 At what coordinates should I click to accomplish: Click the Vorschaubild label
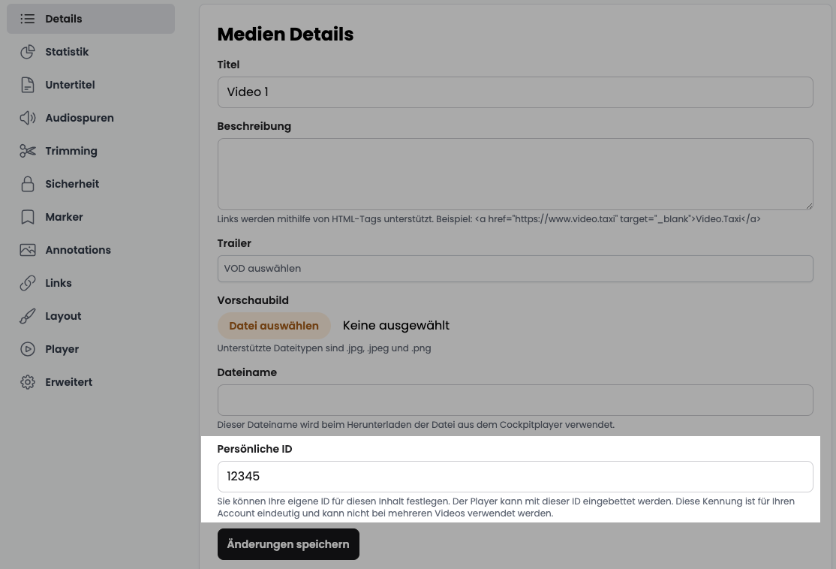tap(253, 300)
